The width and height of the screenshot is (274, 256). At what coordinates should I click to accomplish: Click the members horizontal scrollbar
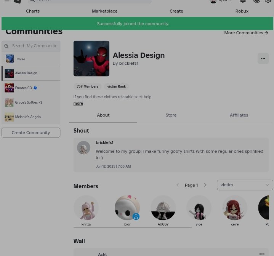[x=133, y=228]
